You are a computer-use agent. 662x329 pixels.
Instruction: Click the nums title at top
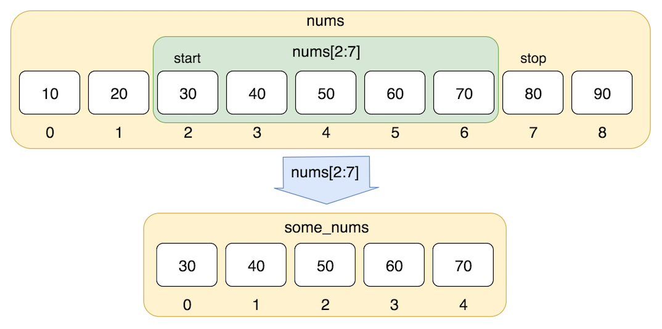[325, 21]
